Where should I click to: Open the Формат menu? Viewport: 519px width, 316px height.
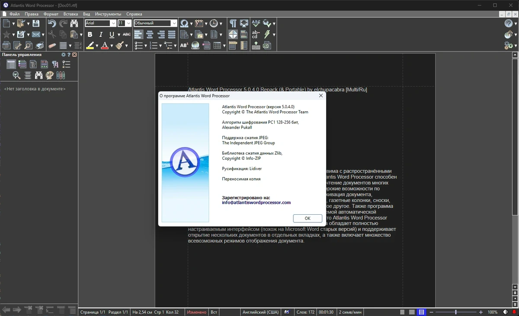coord(51,14)
